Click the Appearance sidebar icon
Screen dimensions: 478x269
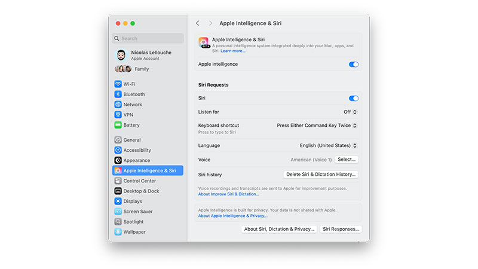pyautogui.click(x=118, y=160)
